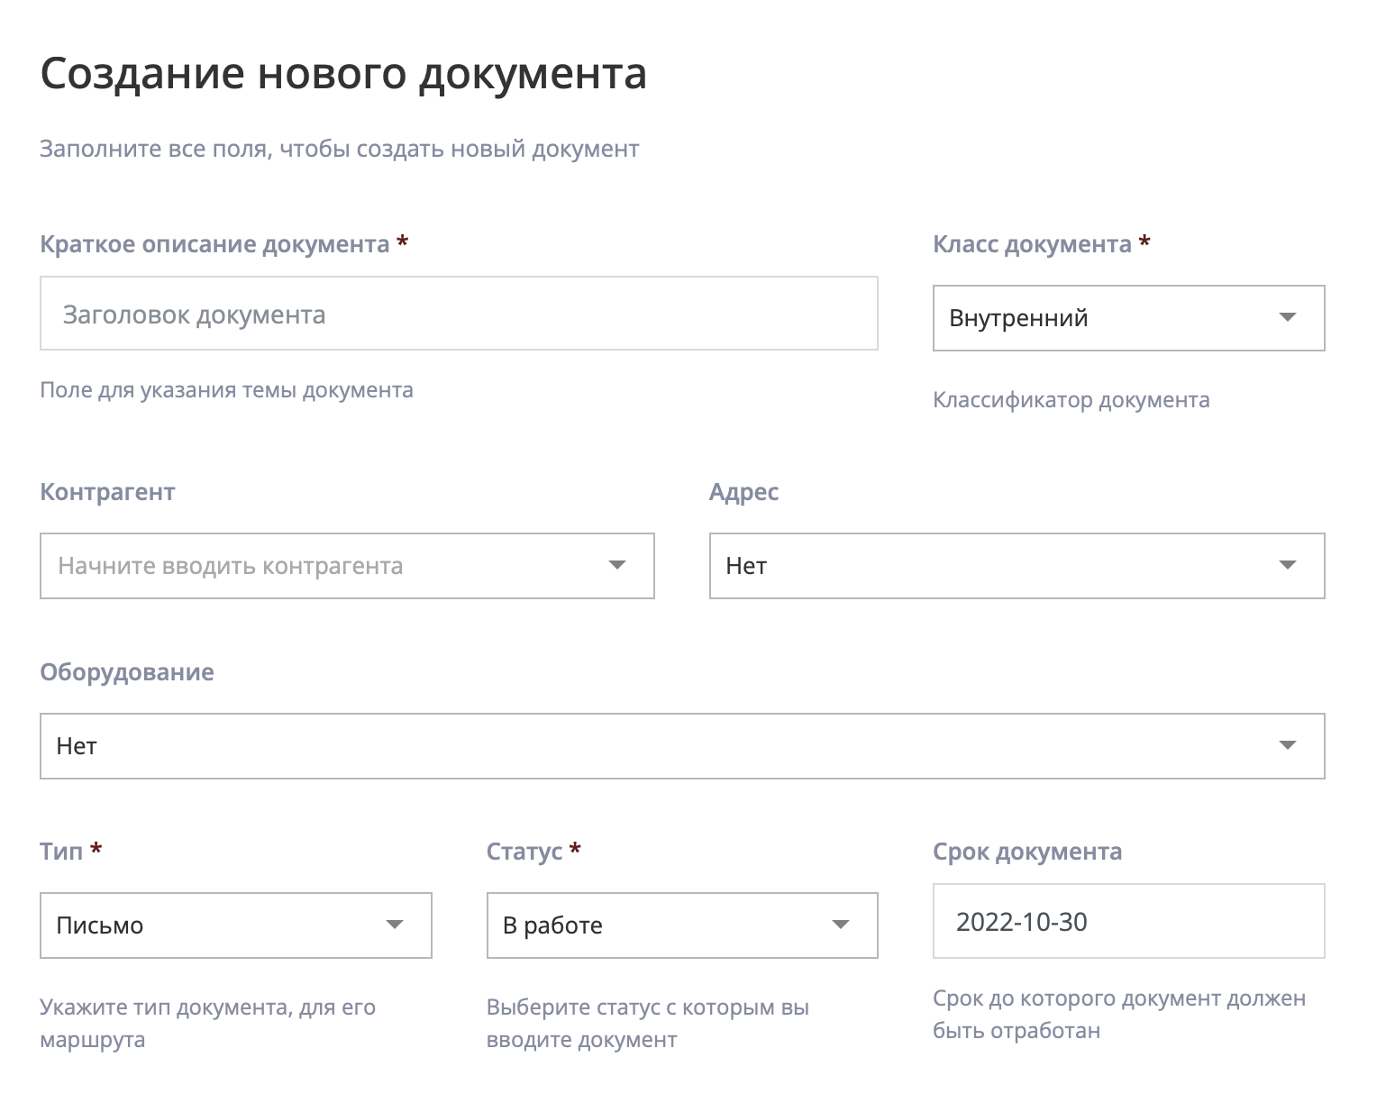The image size is (1386, 1112).
Task: Click the Контрагент field label
Action: [107, 492]
